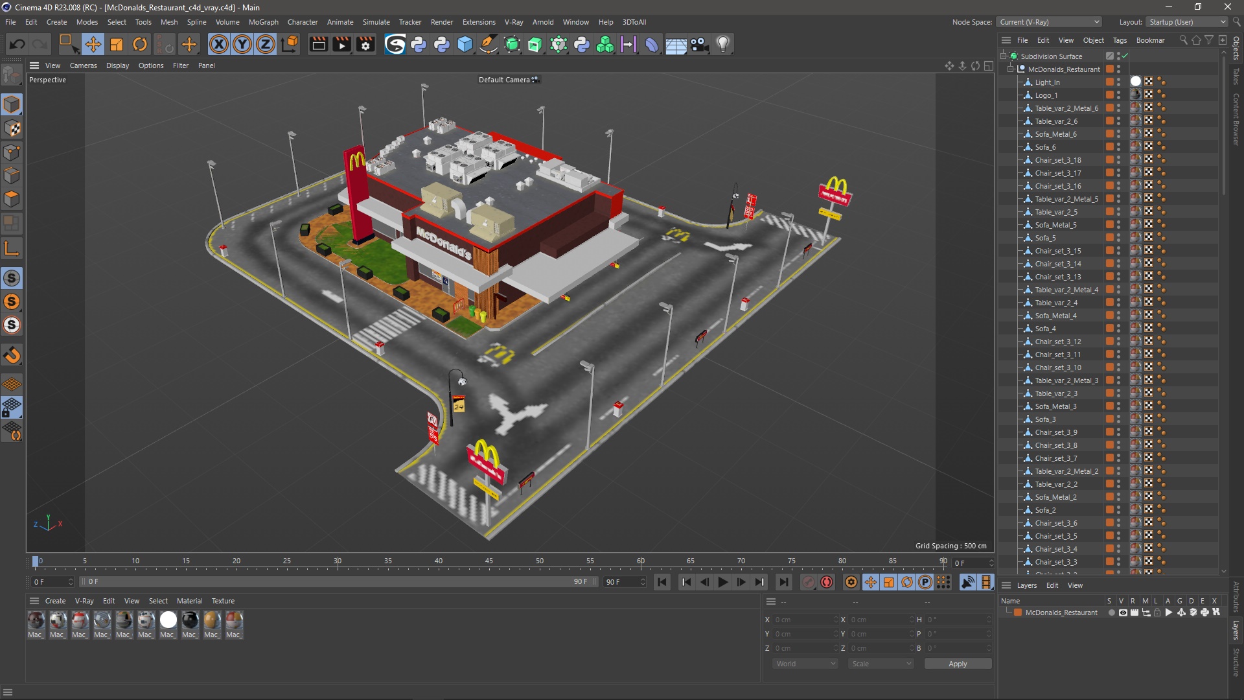Toggle X-axis lock button
Image resolution: width=1244 pixels, height=700 pixels.
coord(219,44)
